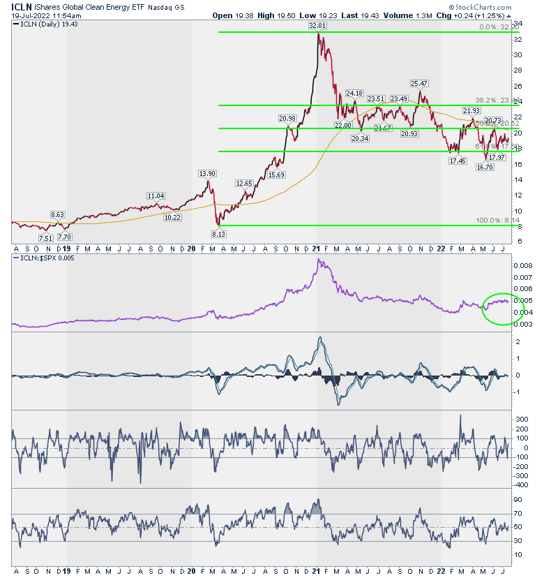Click the 15.69 price label
The height and width of the screenshot is (578, 544).
point(276,175)
